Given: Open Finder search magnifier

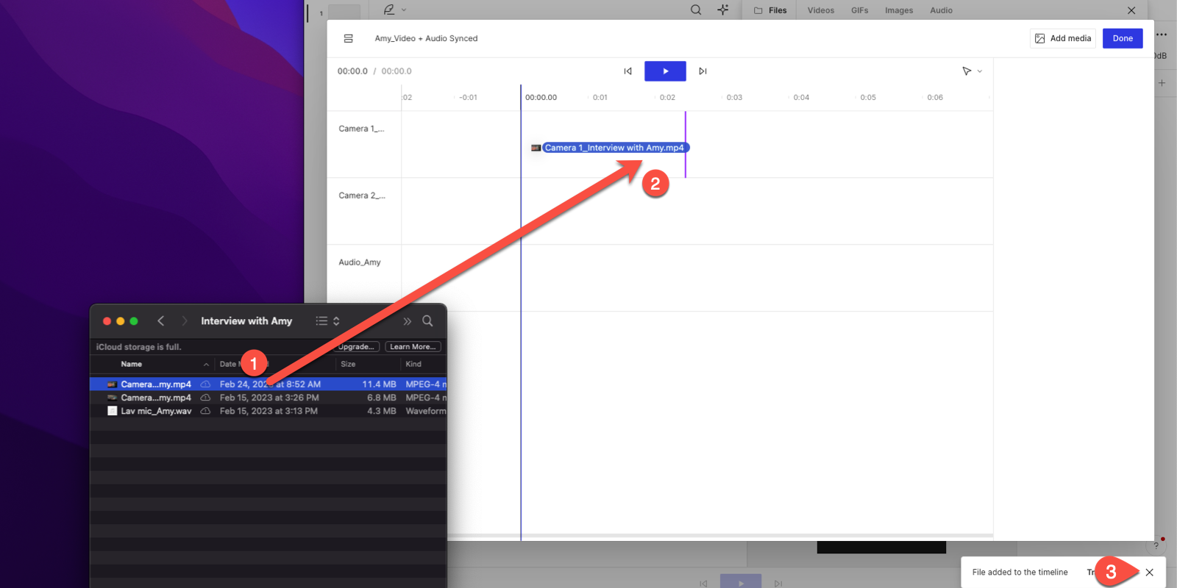Looking at the screenshot, I should [427, 321].
